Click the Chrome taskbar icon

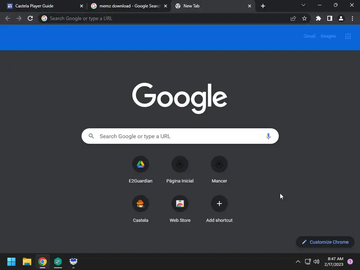click(x=43, y=262)
